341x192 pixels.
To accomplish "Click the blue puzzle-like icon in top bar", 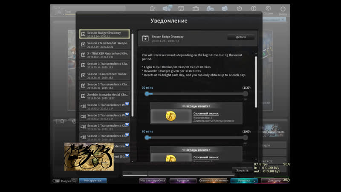I will (x=225, y=9).
